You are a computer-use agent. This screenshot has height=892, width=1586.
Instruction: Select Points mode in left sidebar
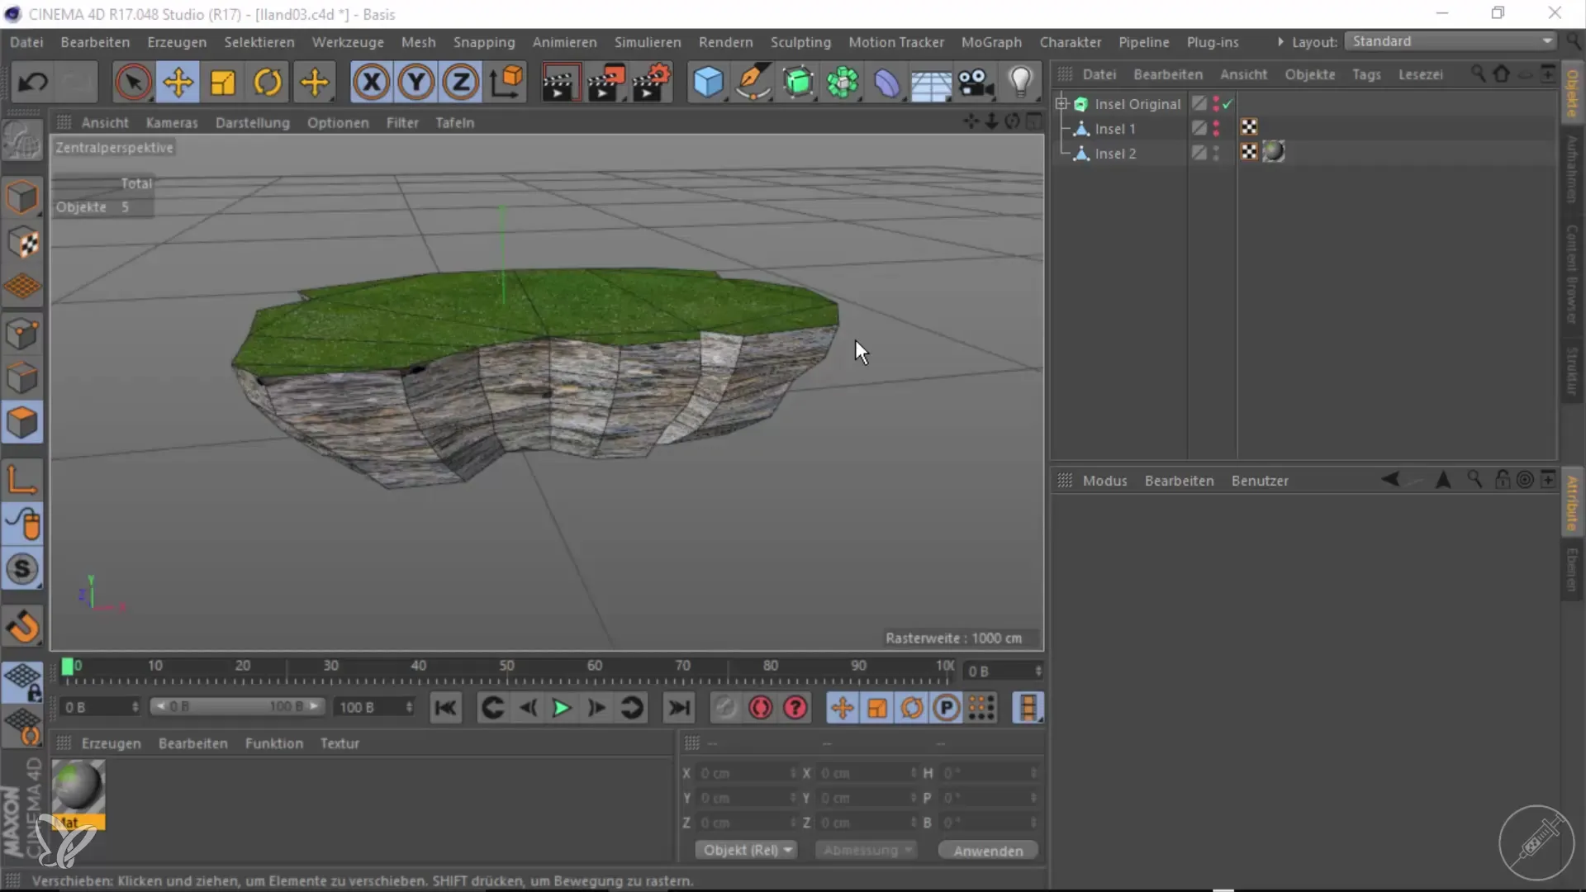pyautogui.click(x=22, y=334)
